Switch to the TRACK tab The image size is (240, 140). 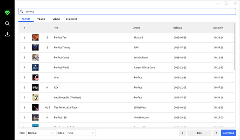tap(41, 19)
